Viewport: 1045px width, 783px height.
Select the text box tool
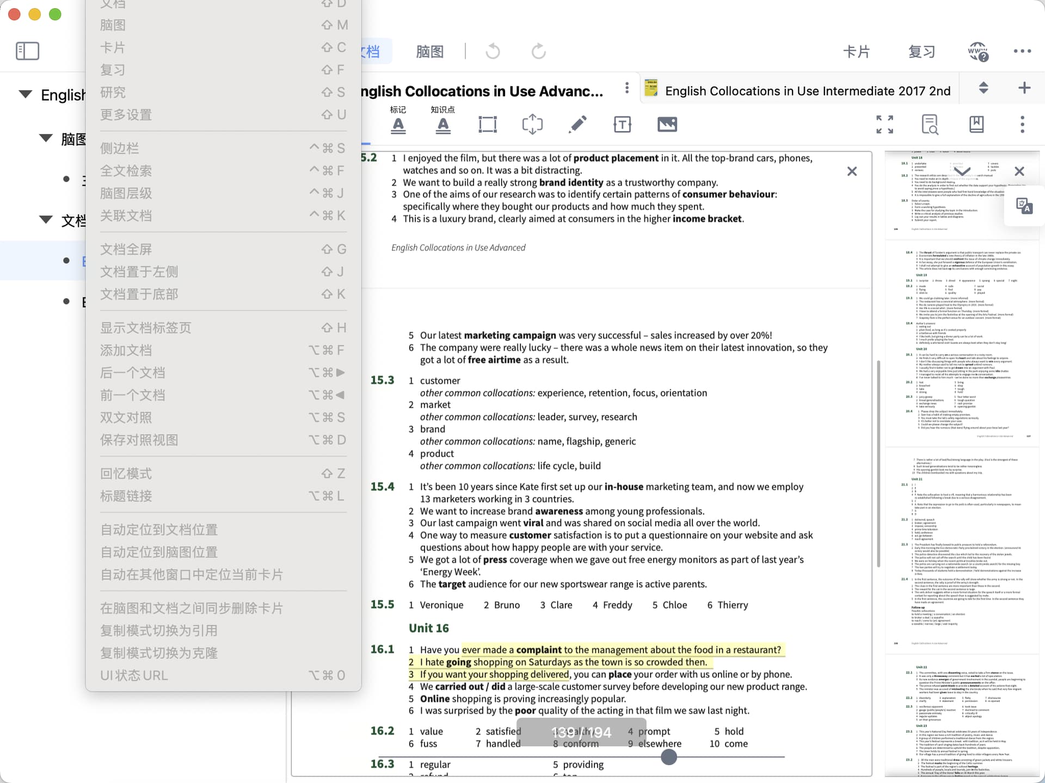coord(622,125)
